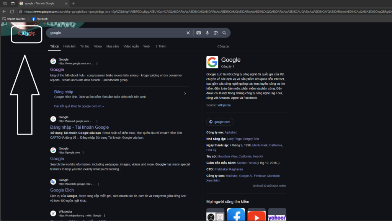The height and width of the screenshot is (221, 392).
Task: Switch to the Video ngắn tab
Action: click(x=131, y=46)
